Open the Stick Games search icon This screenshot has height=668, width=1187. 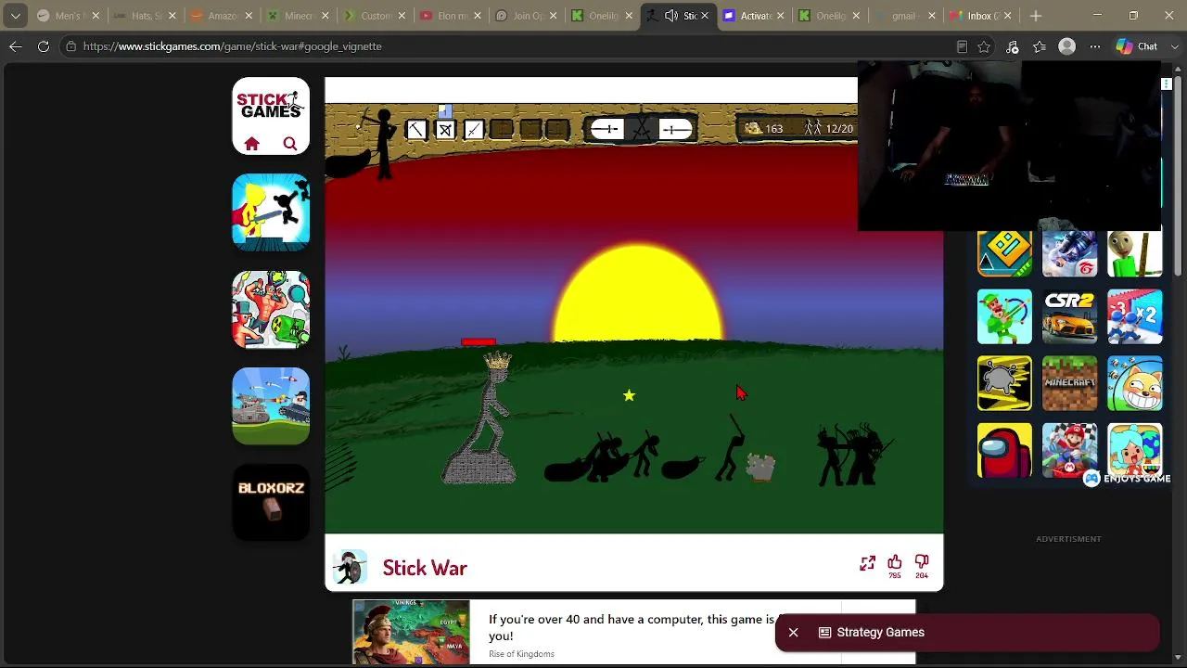[290, 144]
